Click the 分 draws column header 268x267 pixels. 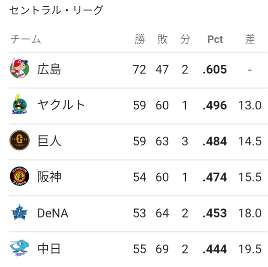click(x=185, y=39)
